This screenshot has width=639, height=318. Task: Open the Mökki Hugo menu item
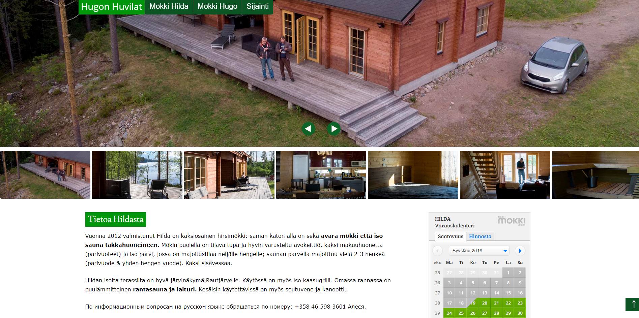point(217,7)
